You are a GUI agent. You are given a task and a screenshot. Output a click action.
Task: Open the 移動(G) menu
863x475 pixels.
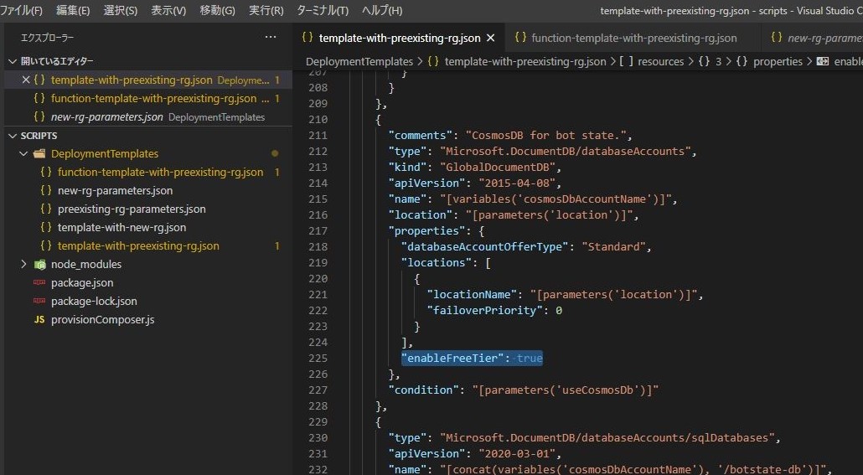pos(217,10)
